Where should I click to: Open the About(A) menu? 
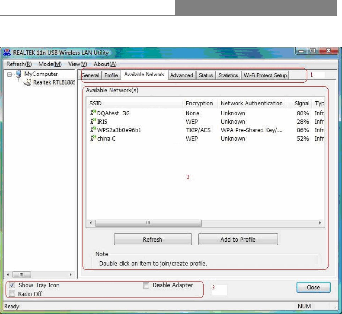tap(105, 64)
